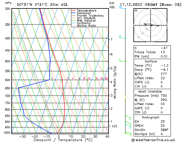
Task: Click the surface Temp value '-1.2'
Action: click(x=164, y=65)
